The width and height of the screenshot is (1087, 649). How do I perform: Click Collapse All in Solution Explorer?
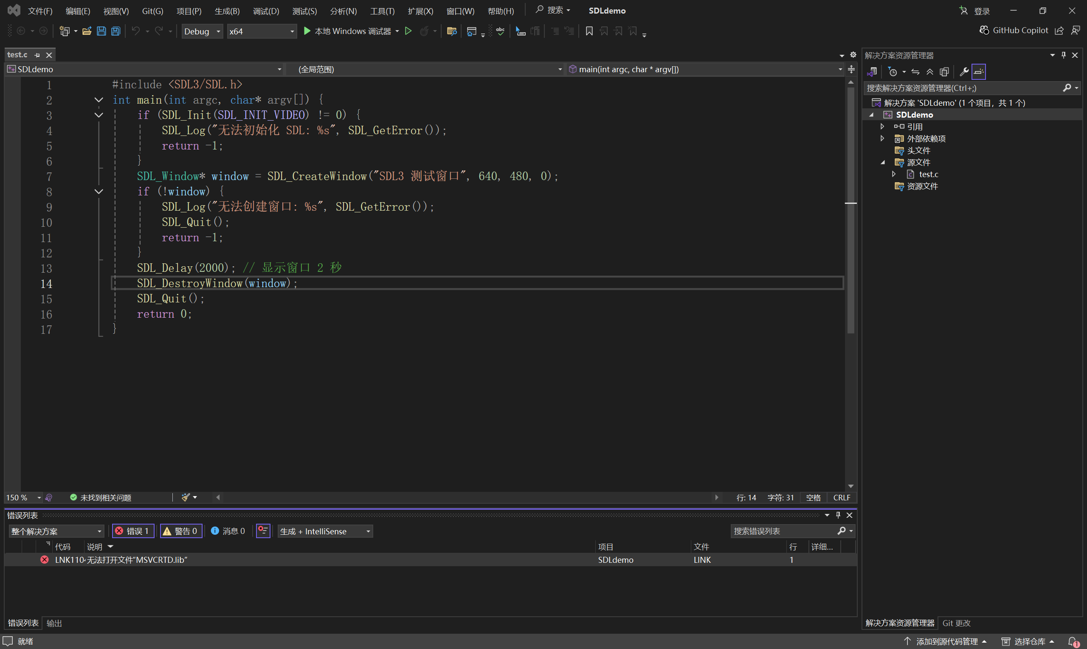click(930, 72)
